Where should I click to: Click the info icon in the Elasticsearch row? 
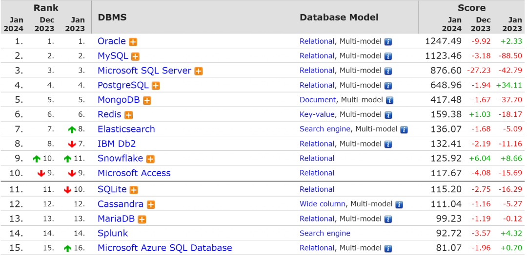tap(404, 129)
